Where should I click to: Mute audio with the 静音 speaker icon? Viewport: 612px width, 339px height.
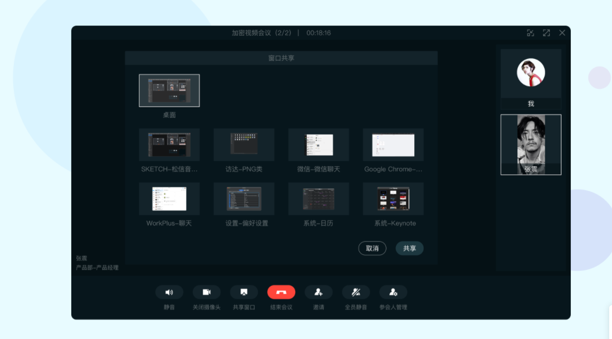click(x=169, y=292)
